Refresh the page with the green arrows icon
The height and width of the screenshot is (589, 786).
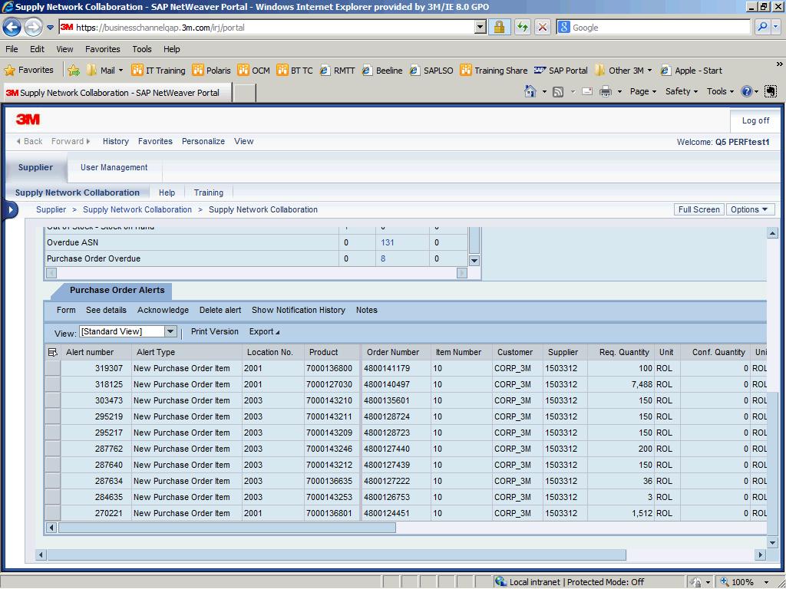(522, 27)
